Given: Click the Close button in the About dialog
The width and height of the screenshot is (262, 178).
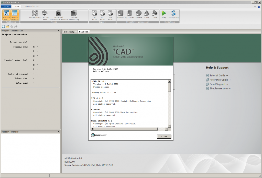Looking at the screenshot, I should coord(164,137).
